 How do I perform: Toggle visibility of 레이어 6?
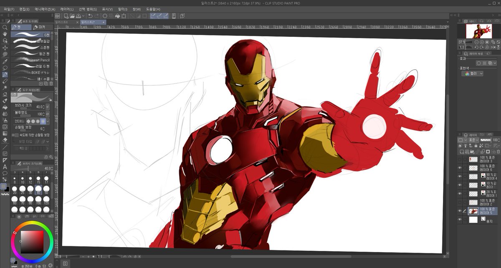(460, 168)
